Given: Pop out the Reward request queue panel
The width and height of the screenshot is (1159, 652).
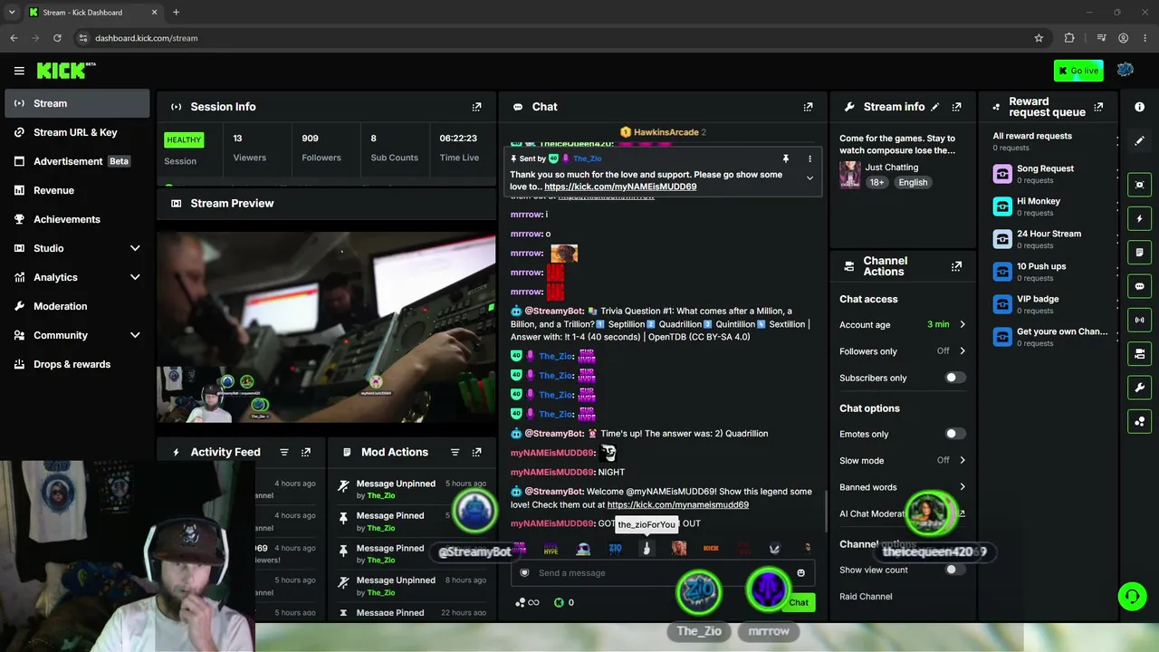Looking at the screenshot, I should click(1098, 107).
